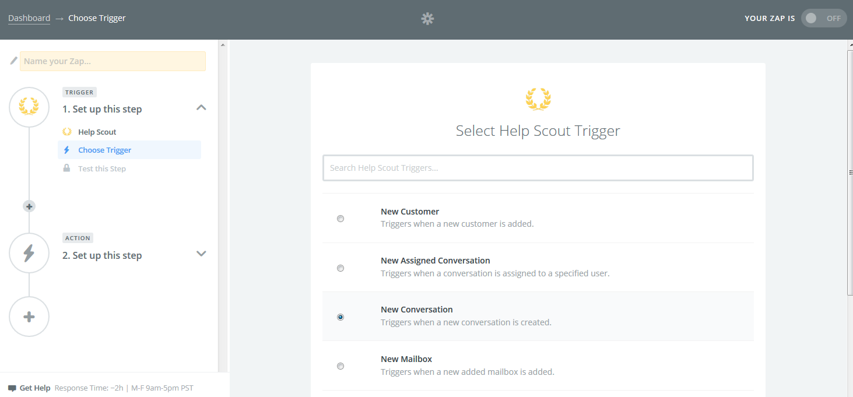Select the New Customer radio button
The image size is (853, 397).
(341, 219)
